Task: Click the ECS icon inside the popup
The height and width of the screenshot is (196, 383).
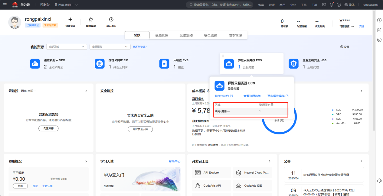Action: pos(219,86)
